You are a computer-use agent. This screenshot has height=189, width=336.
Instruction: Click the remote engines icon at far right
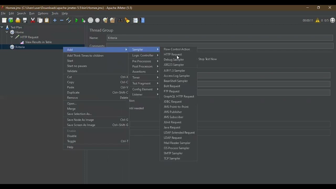333,20
